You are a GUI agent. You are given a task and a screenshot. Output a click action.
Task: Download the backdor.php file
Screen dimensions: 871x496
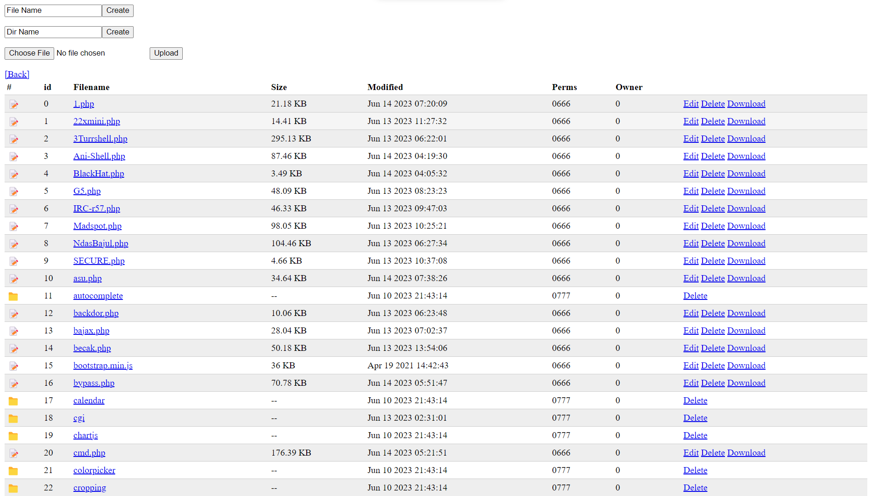[746, 313]
